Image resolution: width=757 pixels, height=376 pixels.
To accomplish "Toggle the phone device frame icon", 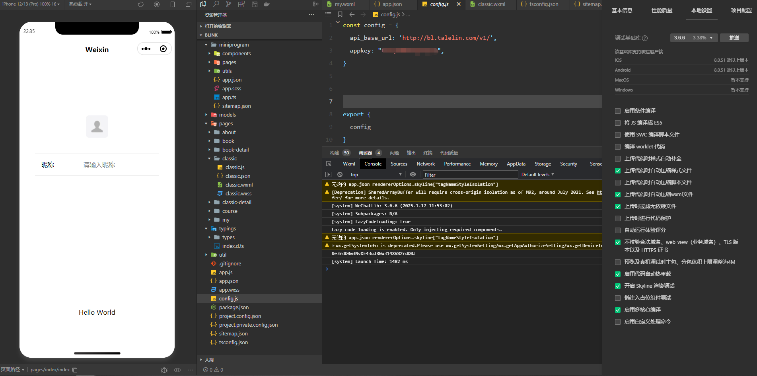I will pos(173,4).
